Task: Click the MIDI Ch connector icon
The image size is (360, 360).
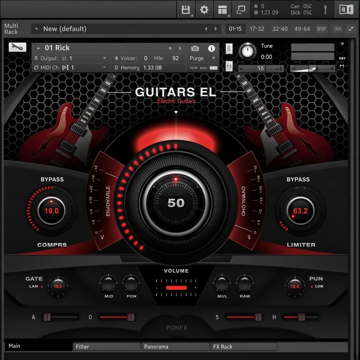Action: click(36, 67)
